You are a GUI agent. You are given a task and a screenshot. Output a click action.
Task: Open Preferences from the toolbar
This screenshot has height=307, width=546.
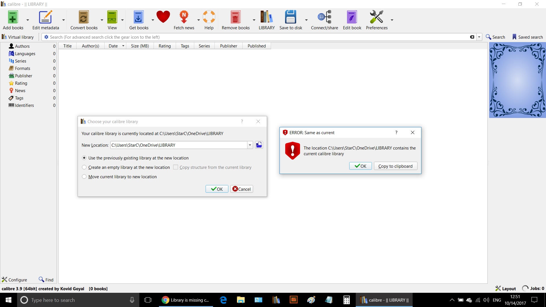[x=376, y=17]
